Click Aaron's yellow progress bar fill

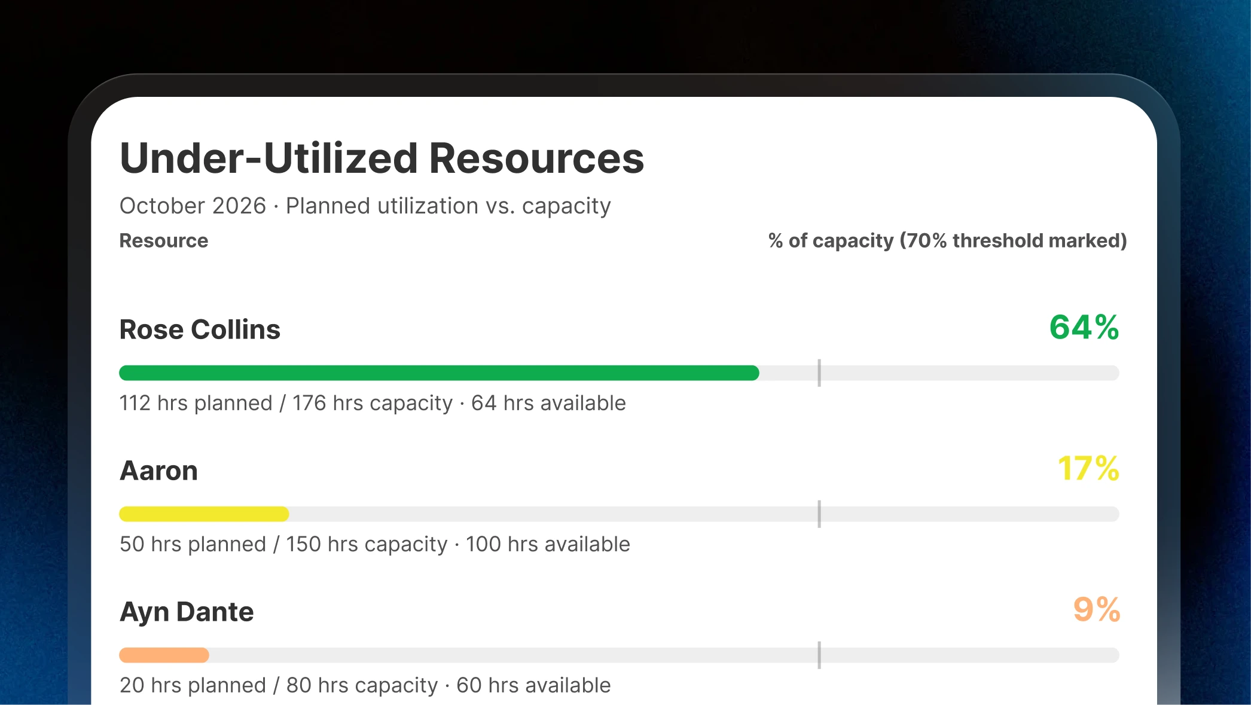204,514
